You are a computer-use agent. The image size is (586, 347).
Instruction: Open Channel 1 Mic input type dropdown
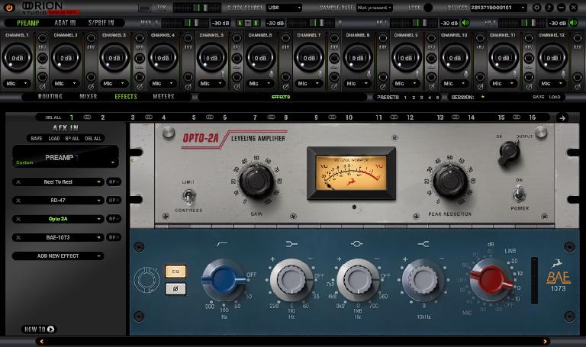tap(18, 83)
